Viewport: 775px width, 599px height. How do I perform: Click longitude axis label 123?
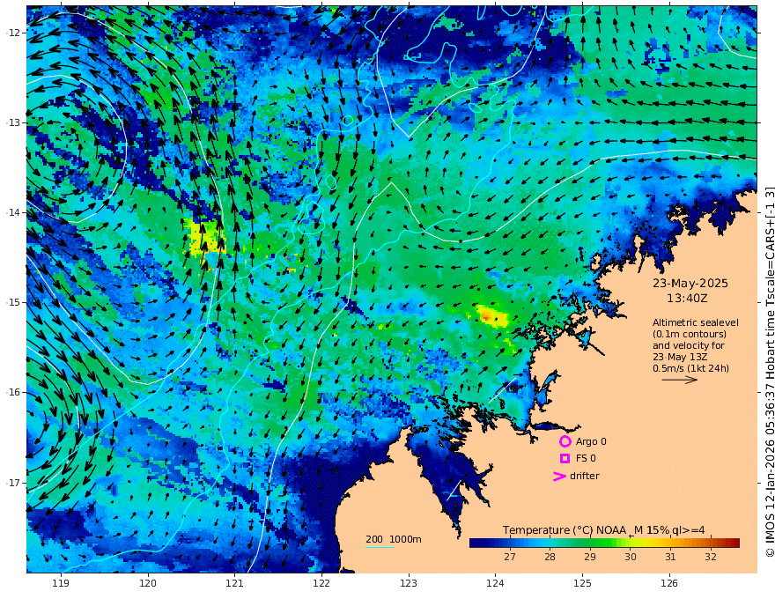(x=409, y=583)
